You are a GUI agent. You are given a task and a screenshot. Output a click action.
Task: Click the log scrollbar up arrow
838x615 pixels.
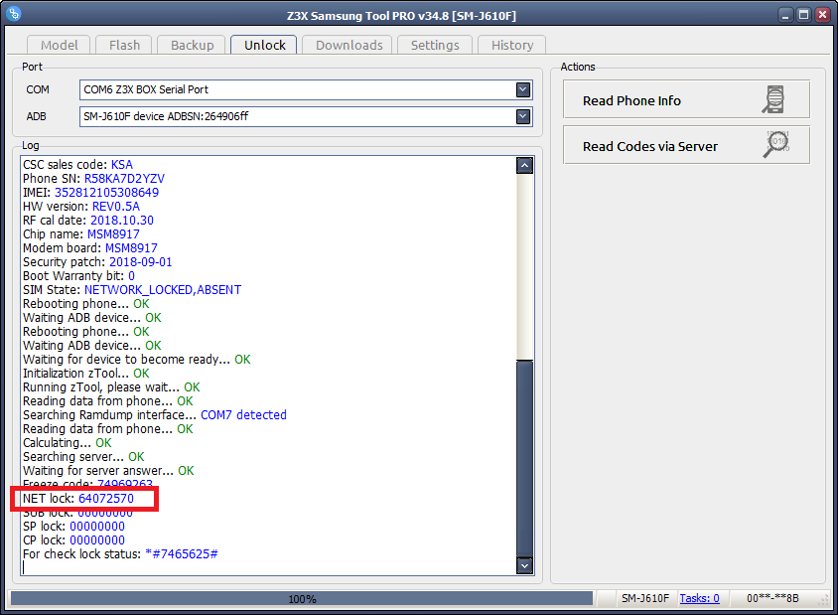[x=525, y=166]
